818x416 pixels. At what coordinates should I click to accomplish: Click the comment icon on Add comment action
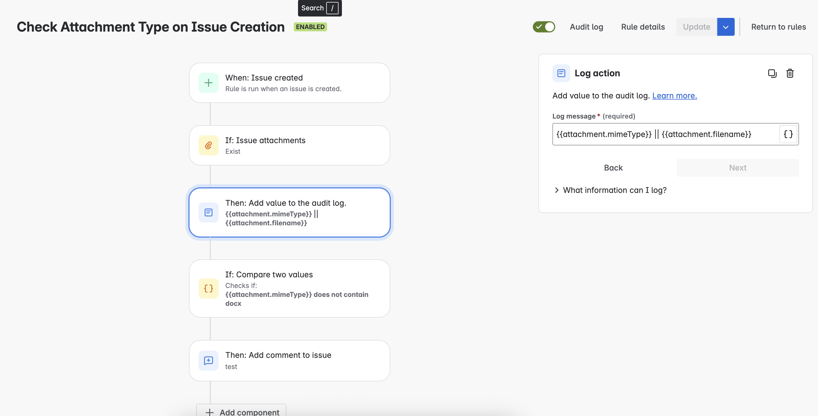pyautogui.click(x=208, y=360)
